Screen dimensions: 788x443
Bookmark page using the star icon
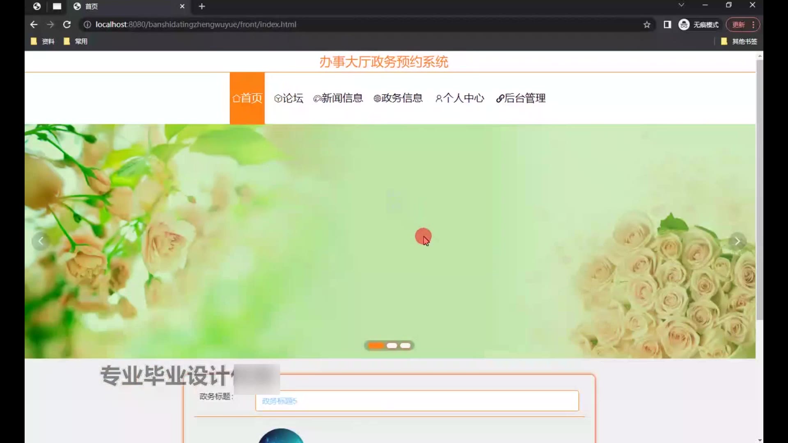[647, 25]
